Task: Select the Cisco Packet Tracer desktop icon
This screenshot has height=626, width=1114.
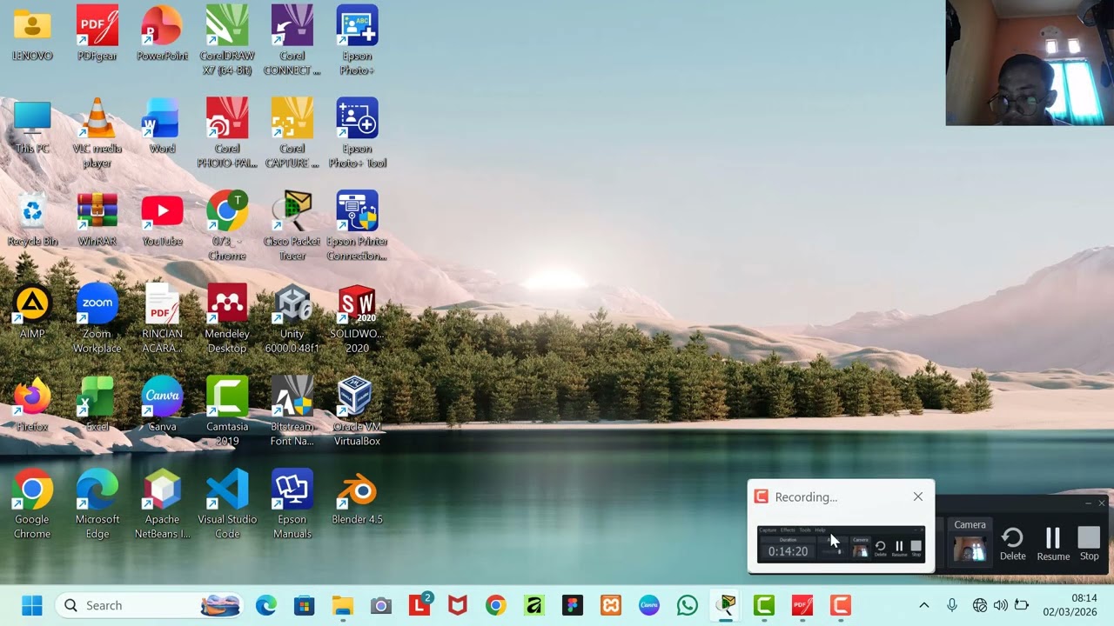Action: (292, 226)
